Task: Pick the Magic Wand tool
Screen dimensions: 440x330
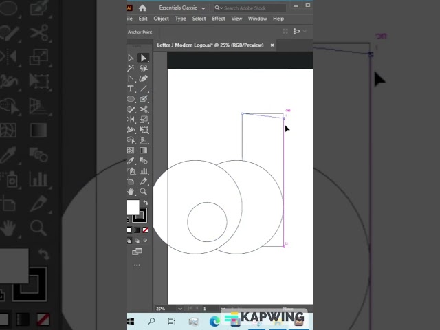Action: click(x=131, y=68)
